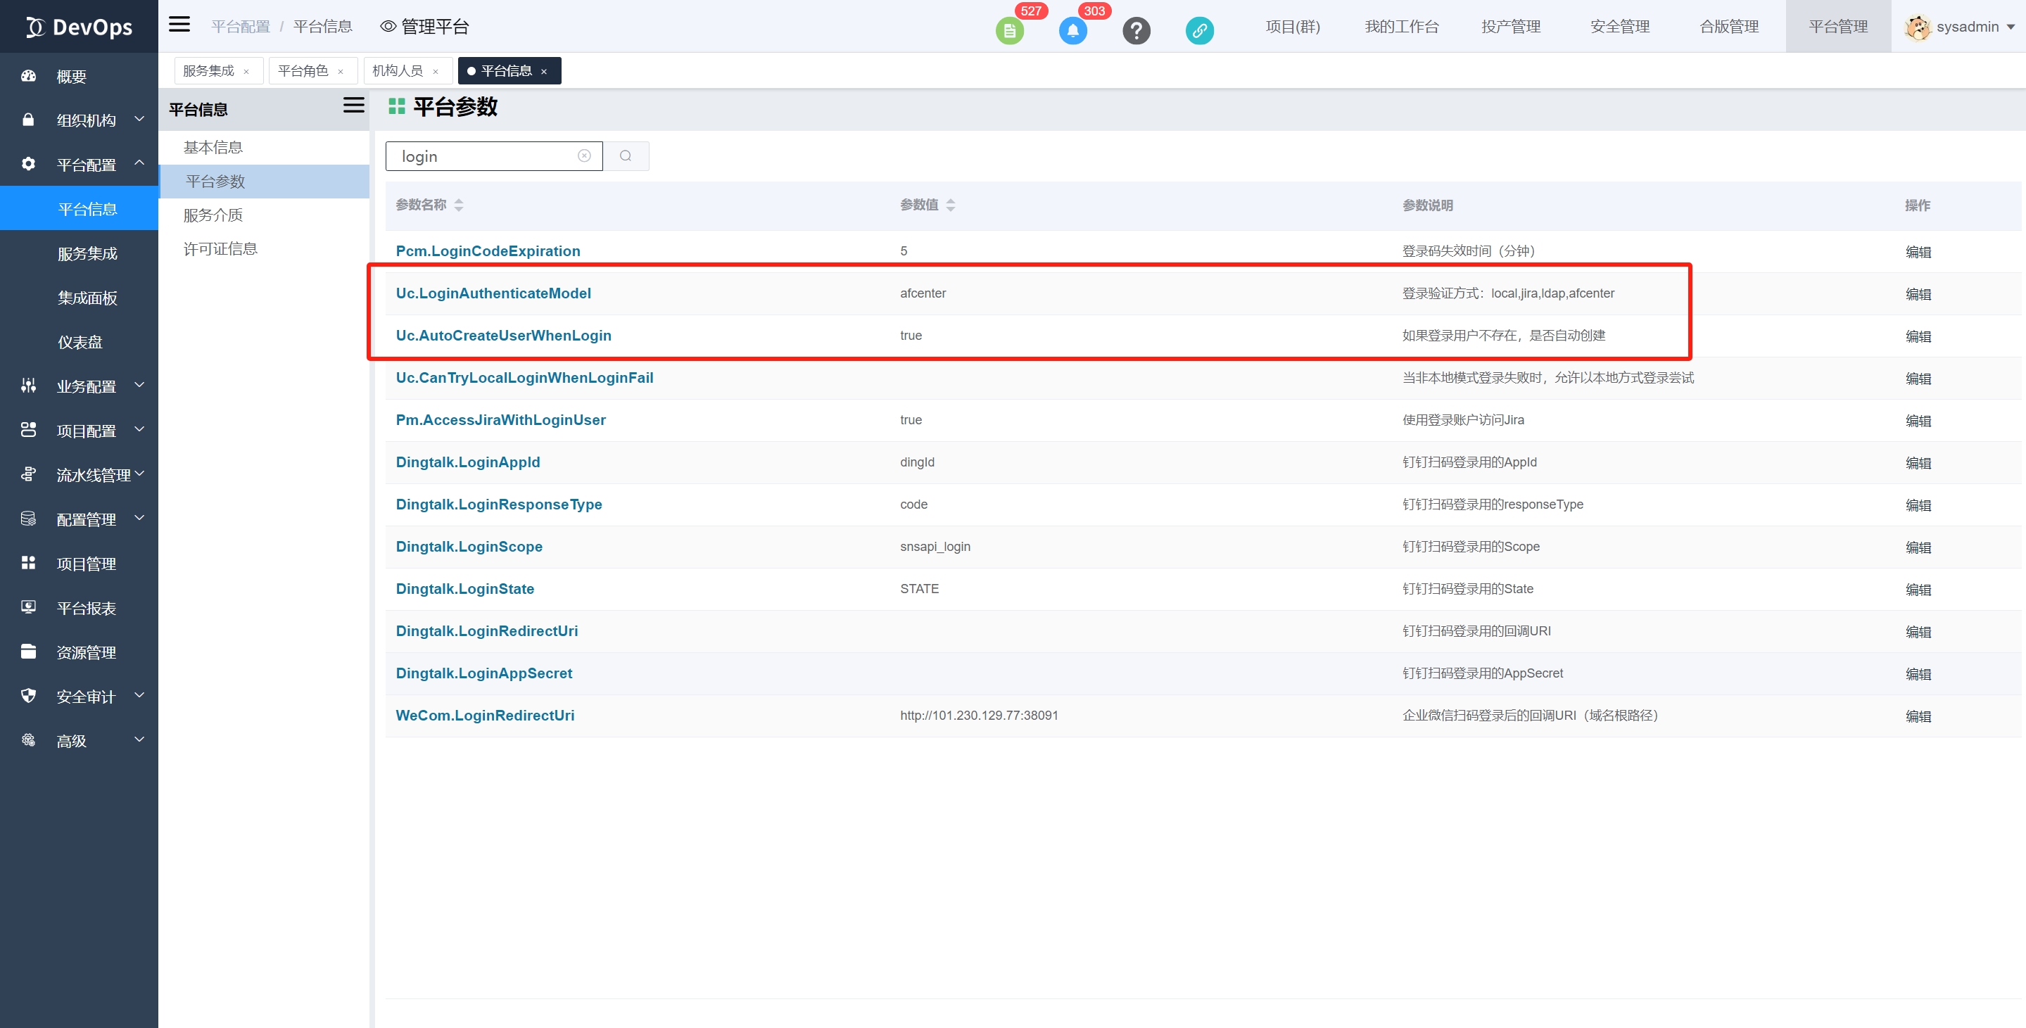Click the green document icon with 527 badge

1009,31
